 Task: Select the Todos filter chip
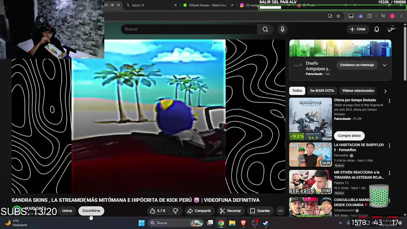click(x=297, y=91)
